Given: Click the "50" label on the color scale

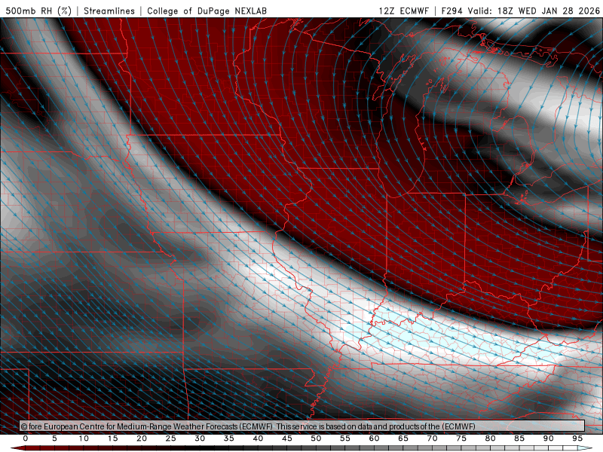Looking at the screenshot, I should tap(316, 438).
